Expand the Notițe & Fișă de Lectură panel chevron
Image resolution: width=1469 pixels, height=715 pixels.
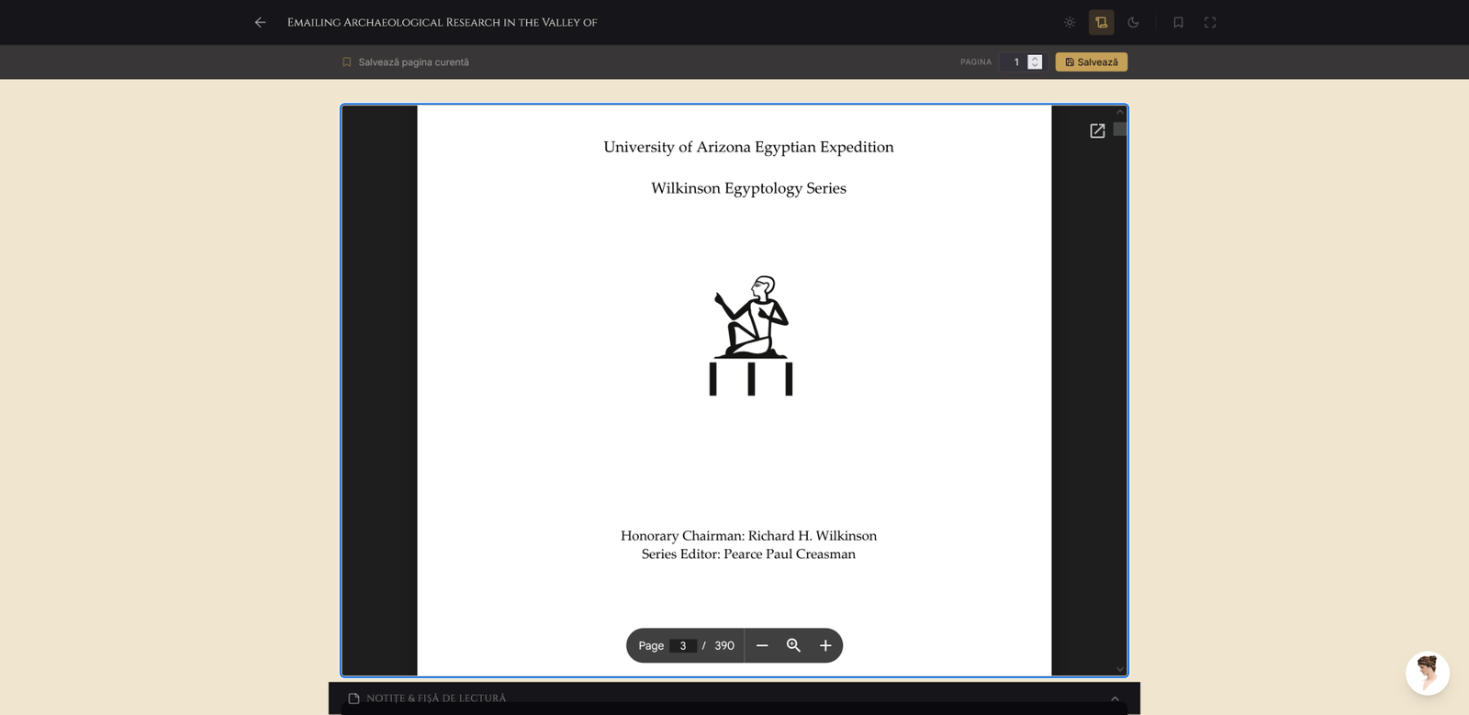coord(1115,698)
